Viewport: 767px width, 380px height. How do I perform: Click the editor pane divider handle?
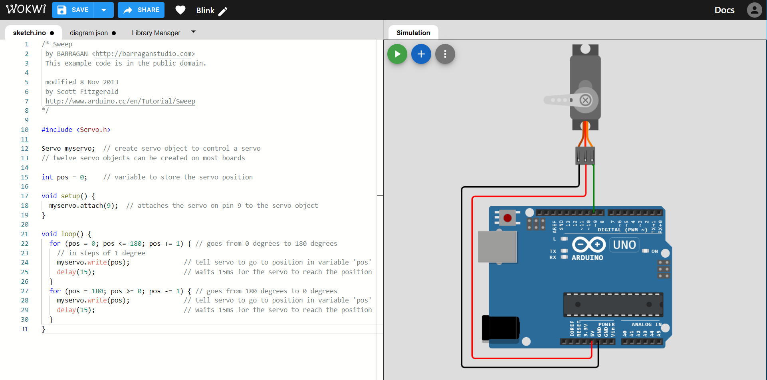(380, 196)
